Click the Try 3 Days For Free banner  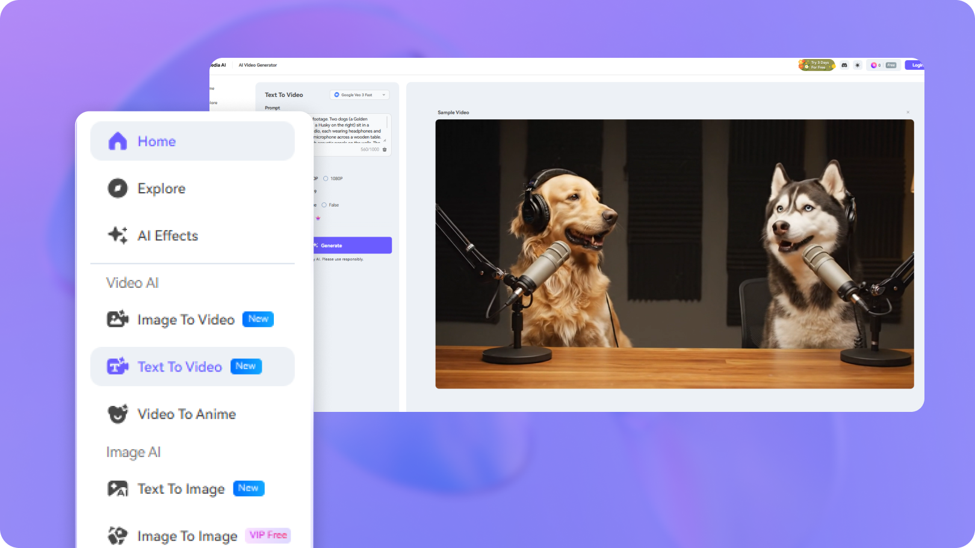[817, 65]
